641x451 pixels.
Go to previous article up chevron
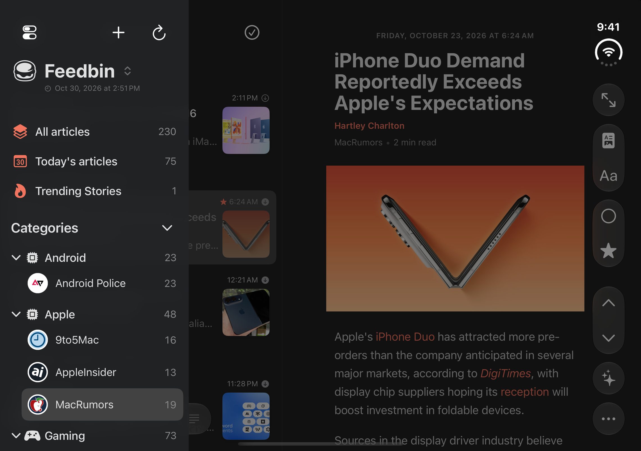tap(608, 303)
